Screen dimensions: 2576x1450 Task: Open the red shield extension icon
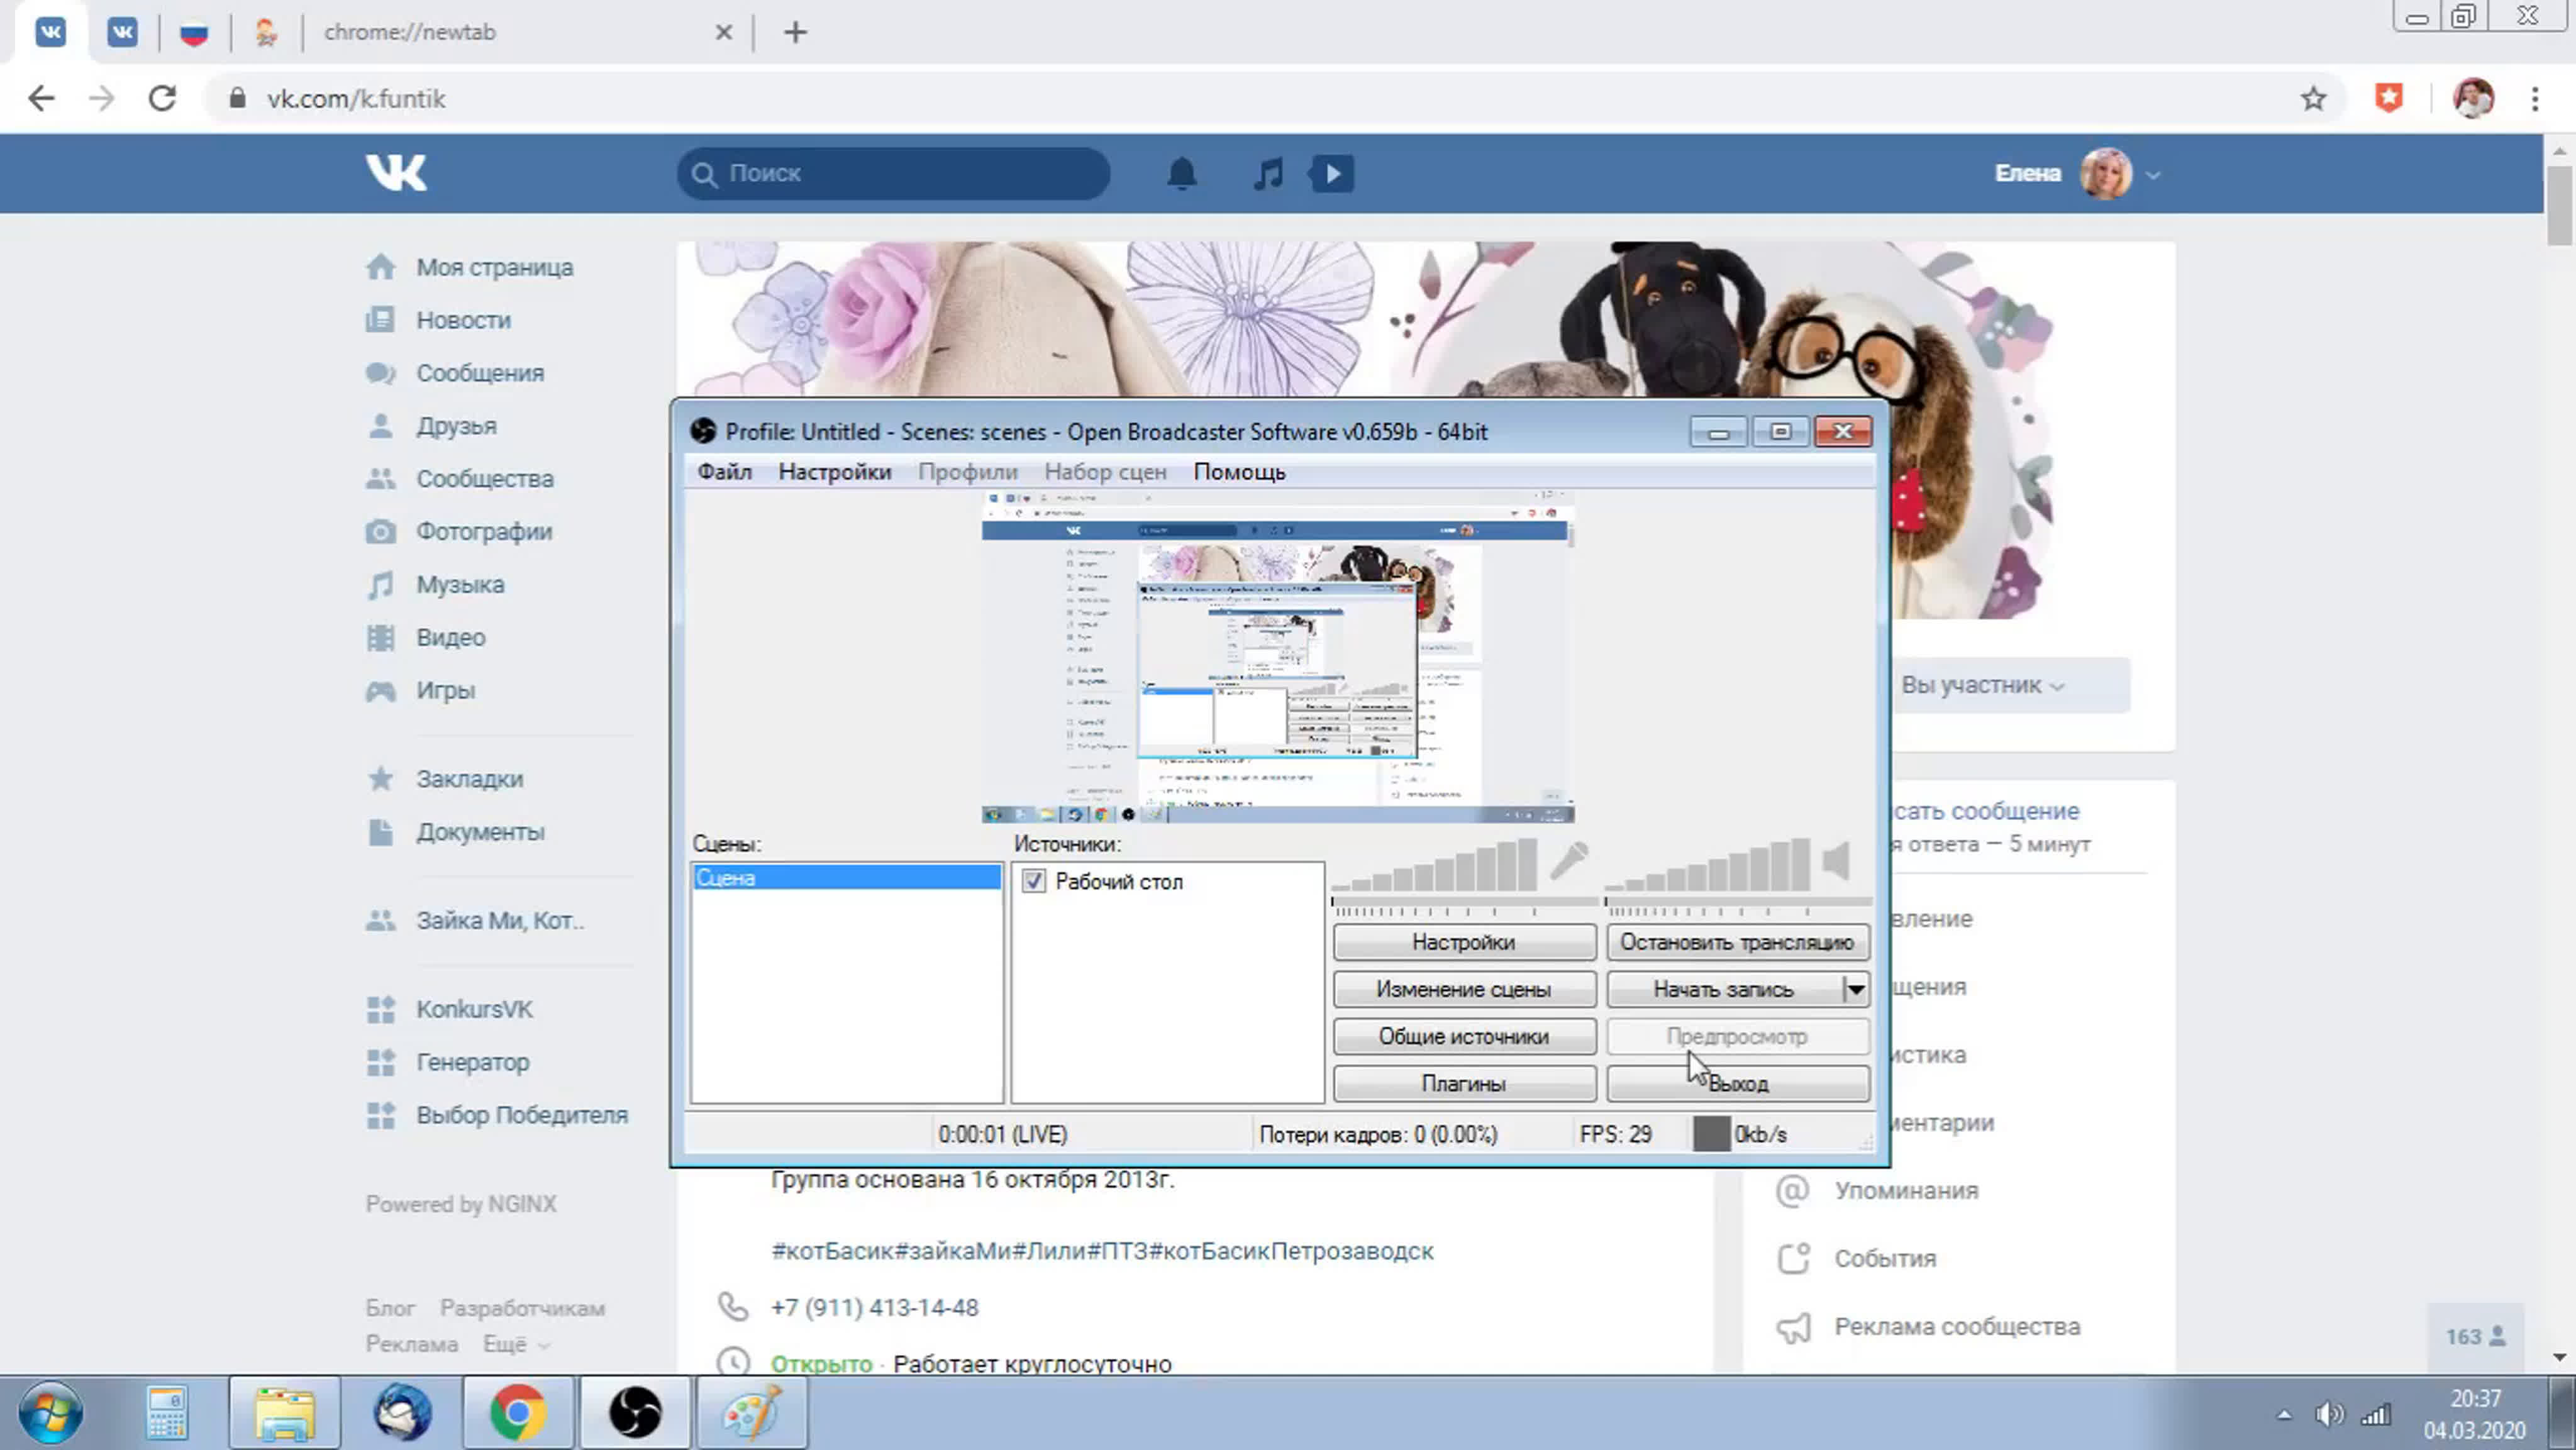2389,98
